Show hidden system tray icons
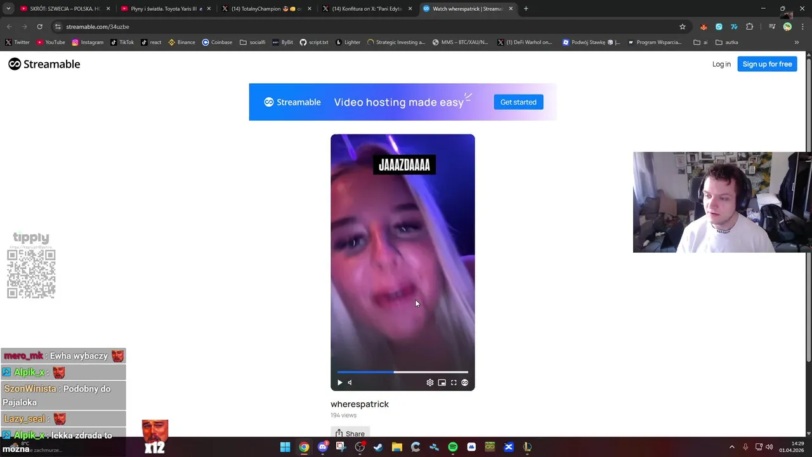Image resolution: width=812 pixels, height=457 pixels. [731, 447]
